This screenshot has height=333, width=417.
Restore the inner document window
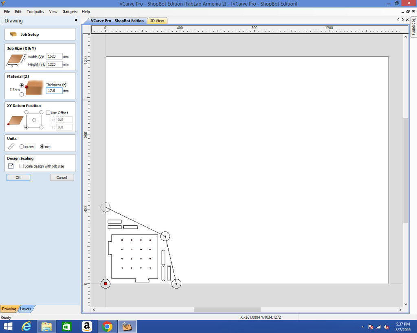click(x=408, y=11)
